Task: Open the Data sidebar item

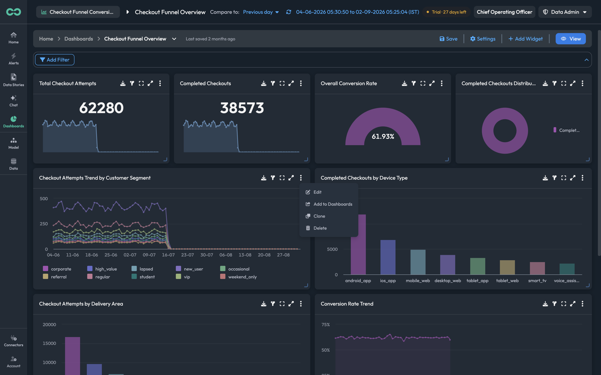Action: coord(14,164)
